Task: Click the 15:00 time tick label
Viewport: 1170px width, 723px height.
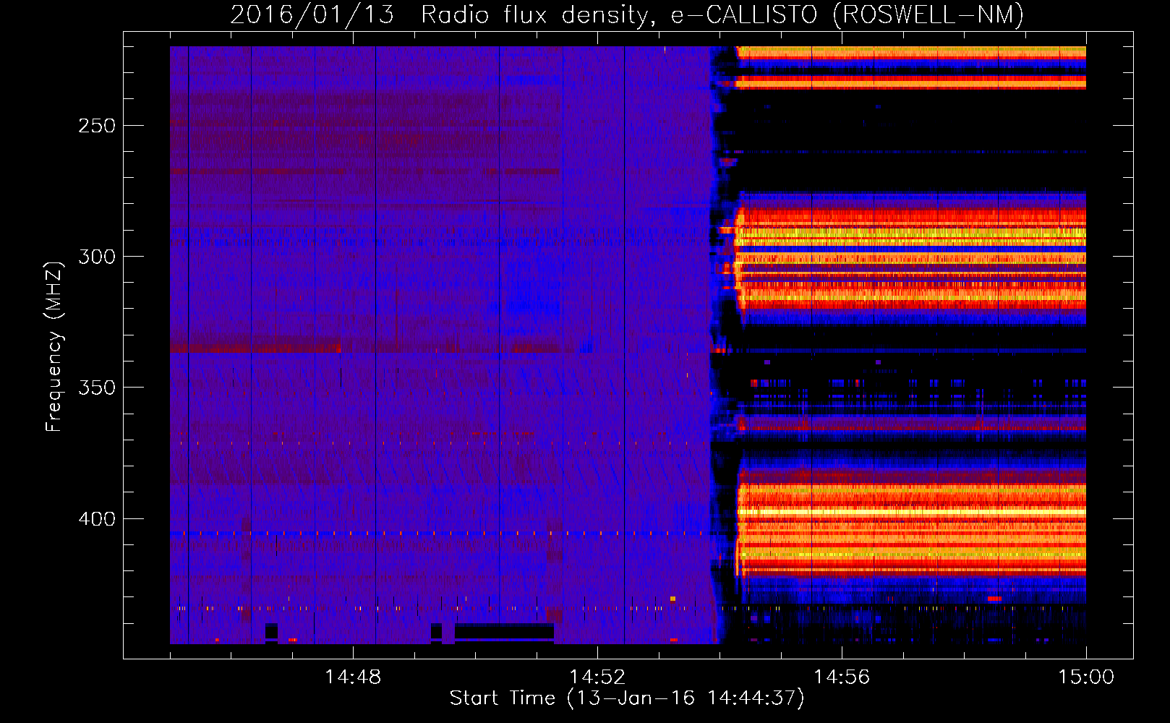Action: pyautogui.click(x=1086, y=677)
